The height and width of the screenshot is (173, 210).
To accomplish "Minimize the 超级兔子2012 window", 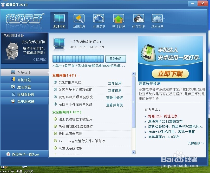I will click(192, 3).
